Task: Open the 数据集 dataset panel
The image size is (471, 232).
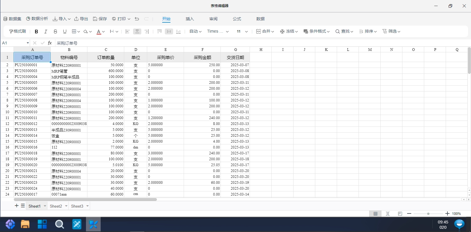Action: point(12,19)
